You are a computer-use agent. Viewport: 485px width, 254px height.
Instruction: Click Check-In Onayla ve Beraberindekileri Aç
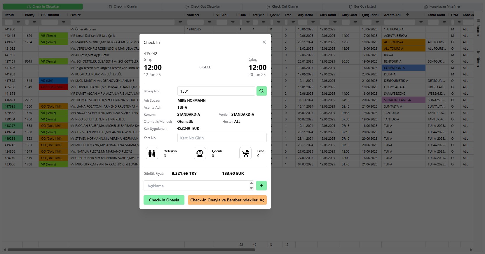click(x=227, y=200)
